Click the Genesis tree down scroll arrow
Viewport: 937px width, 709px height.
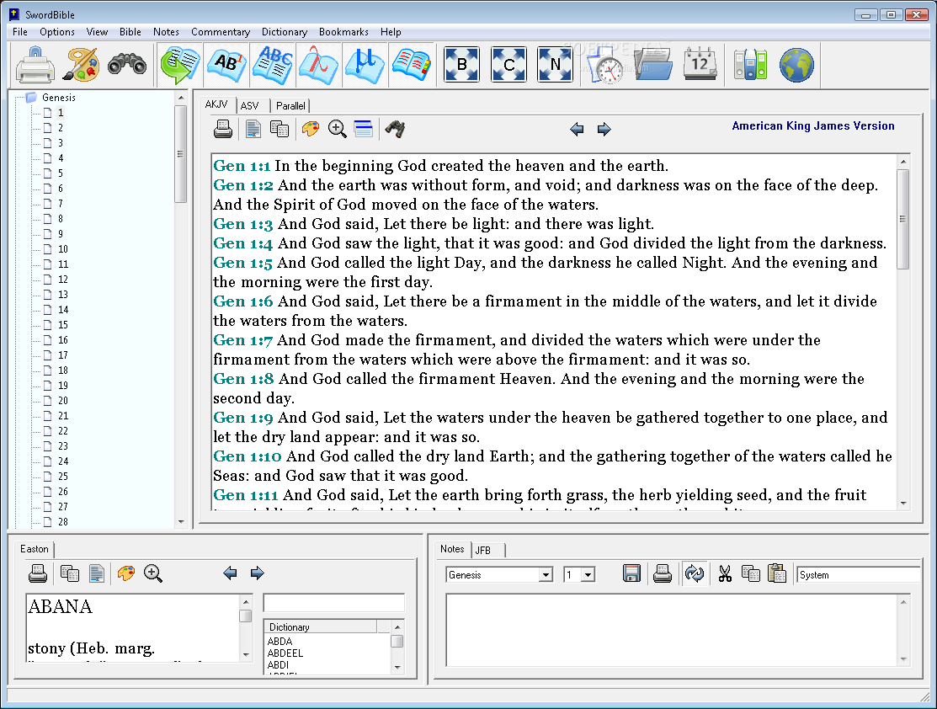[181, 522]
